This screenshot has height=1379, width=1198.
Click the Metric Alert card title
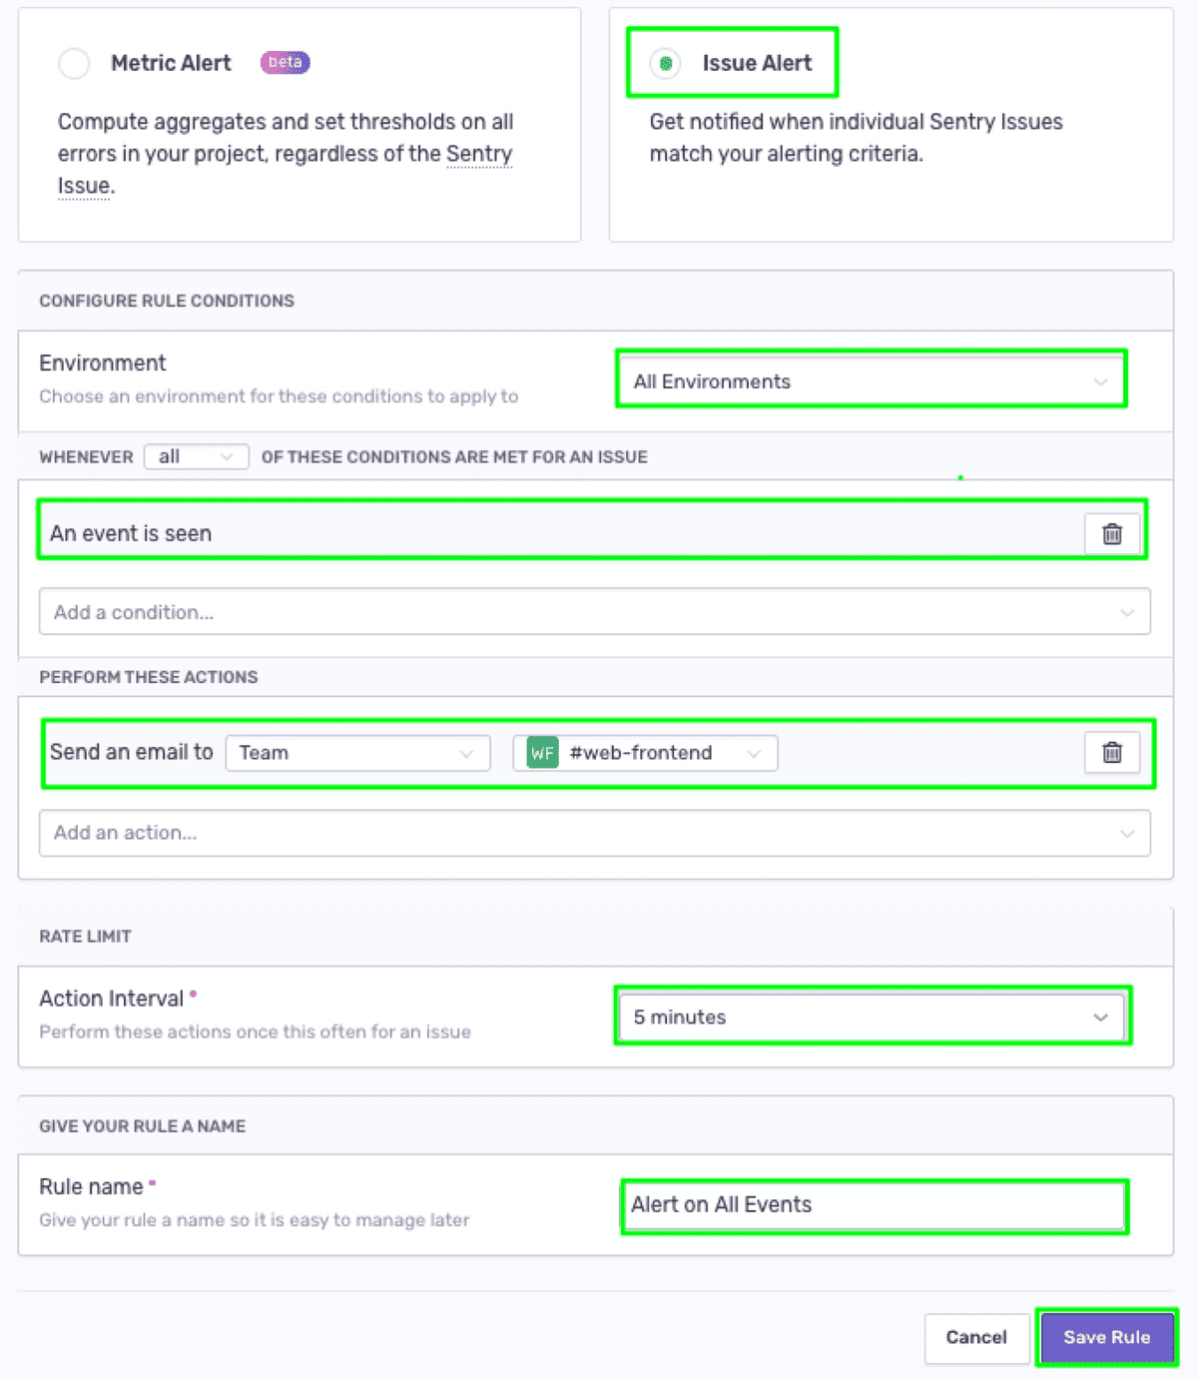coord(171,63)
